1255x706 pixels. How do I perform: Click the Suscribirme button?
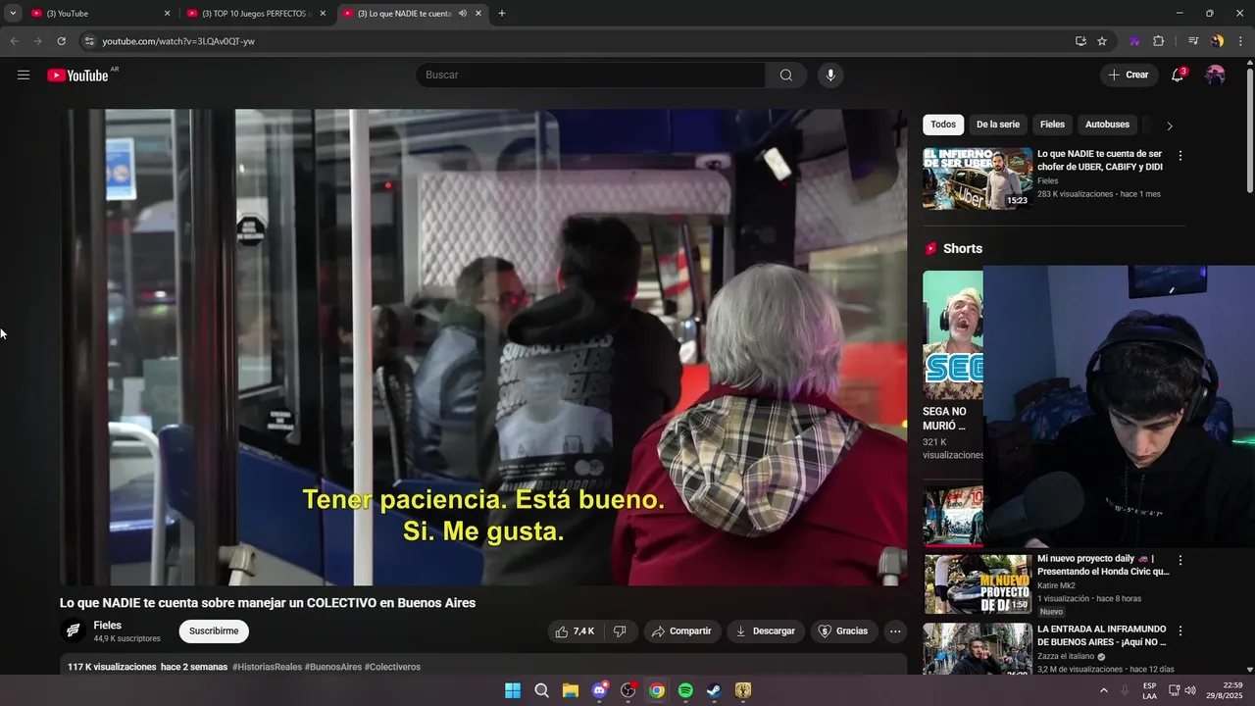coord(214,631)
